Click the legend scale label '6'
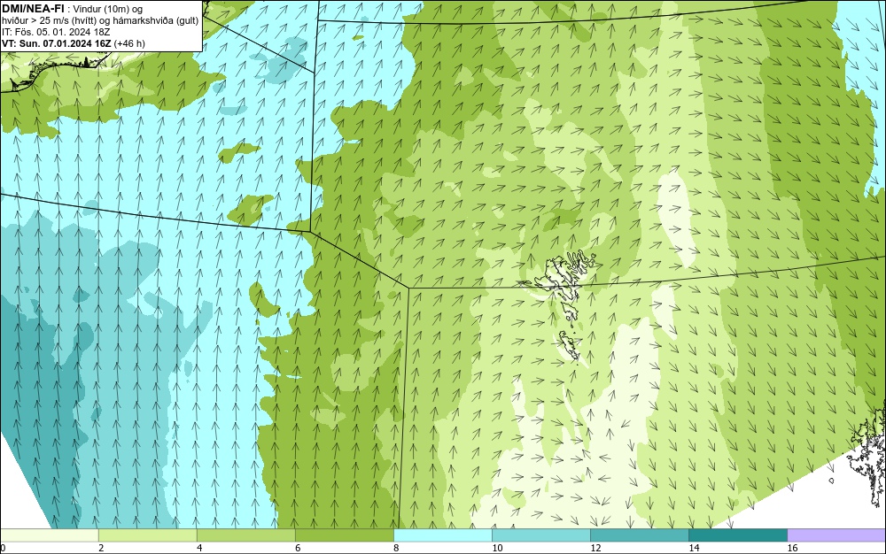Screen dimensions: 886x554 pos(298,548)
